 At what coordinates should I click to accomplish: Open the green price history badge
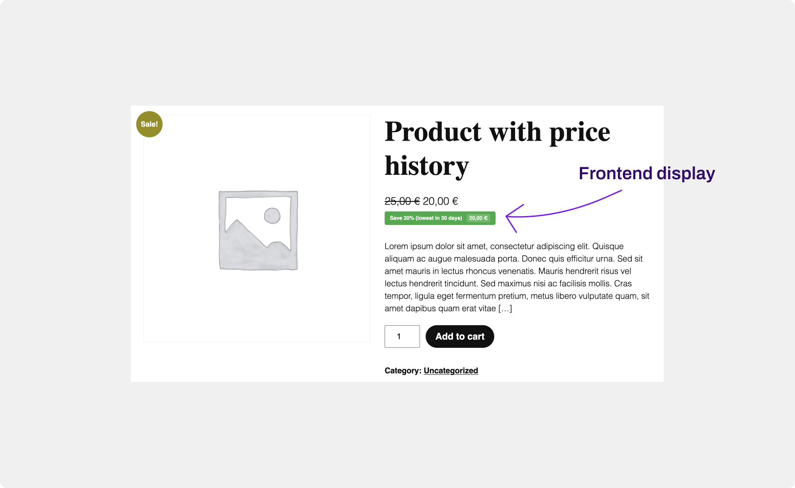tap(440, 218)
